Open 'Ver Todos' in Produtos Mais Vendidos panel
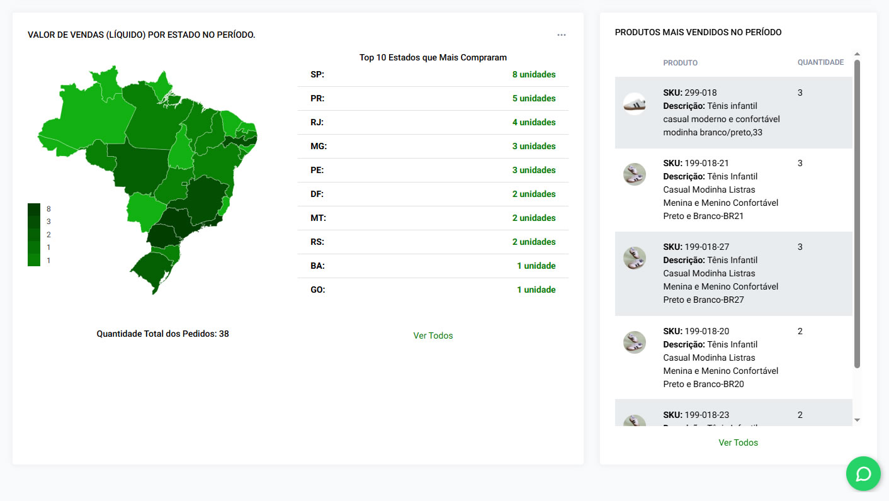Screen dimensions: 889x501 pyautogui.click(x=737, y=442)
